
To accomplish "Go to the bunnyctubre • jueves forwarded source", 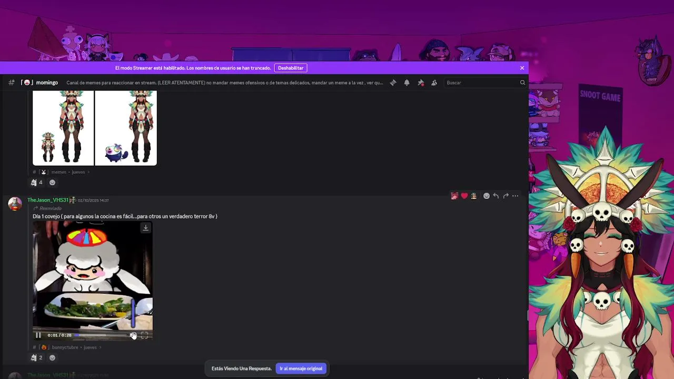I will click(x=67, y=347).
